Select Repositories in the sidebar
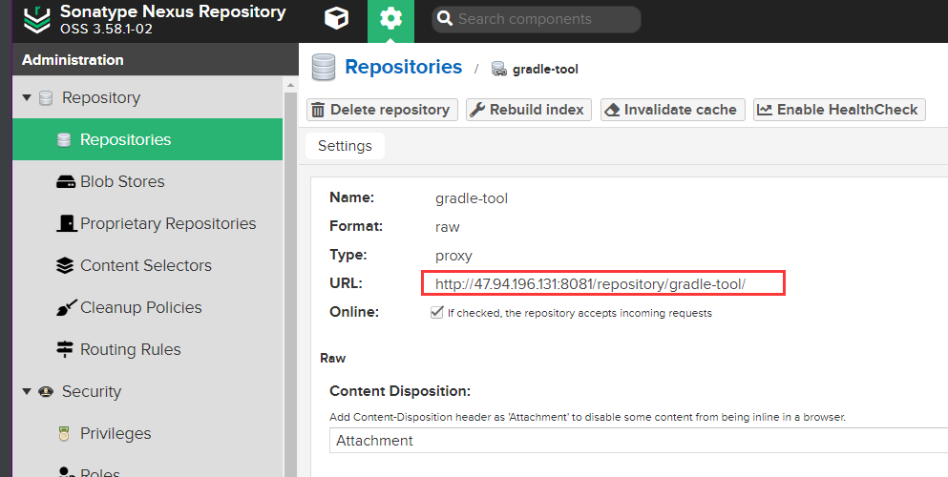 pos(125,140)
